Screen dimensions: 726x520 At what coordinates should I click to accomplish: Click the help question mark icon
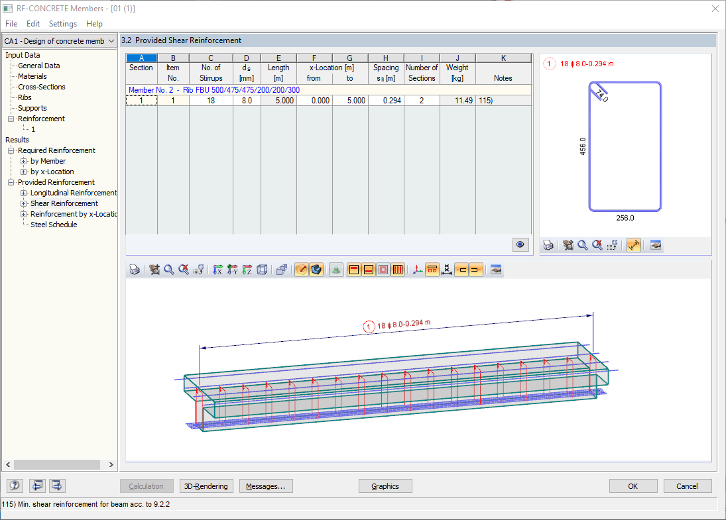pos(15,486)
